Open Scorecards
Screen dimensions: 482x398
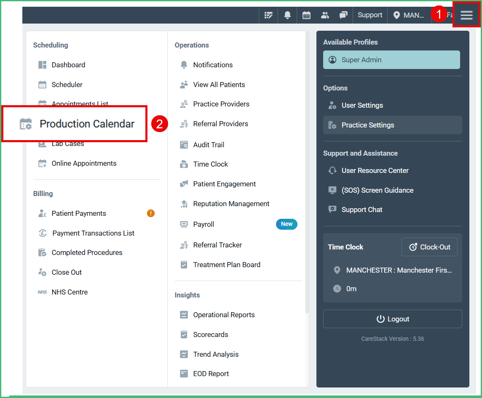211,334
